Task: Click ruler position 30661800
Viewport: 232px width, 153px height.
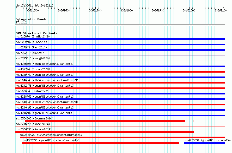Action: [126, 10]
